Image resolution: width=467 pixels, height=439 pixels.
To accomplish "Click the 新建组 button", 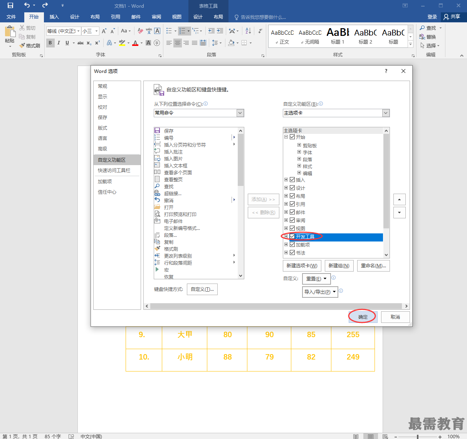I will [x=339, y=266].
